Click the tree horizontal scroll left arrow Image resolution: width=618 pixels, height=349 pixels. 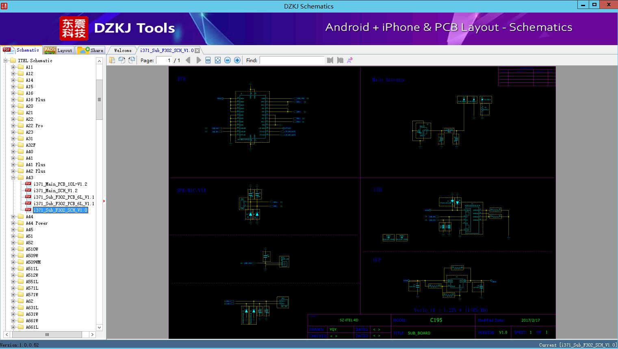[x=7, y=334]
